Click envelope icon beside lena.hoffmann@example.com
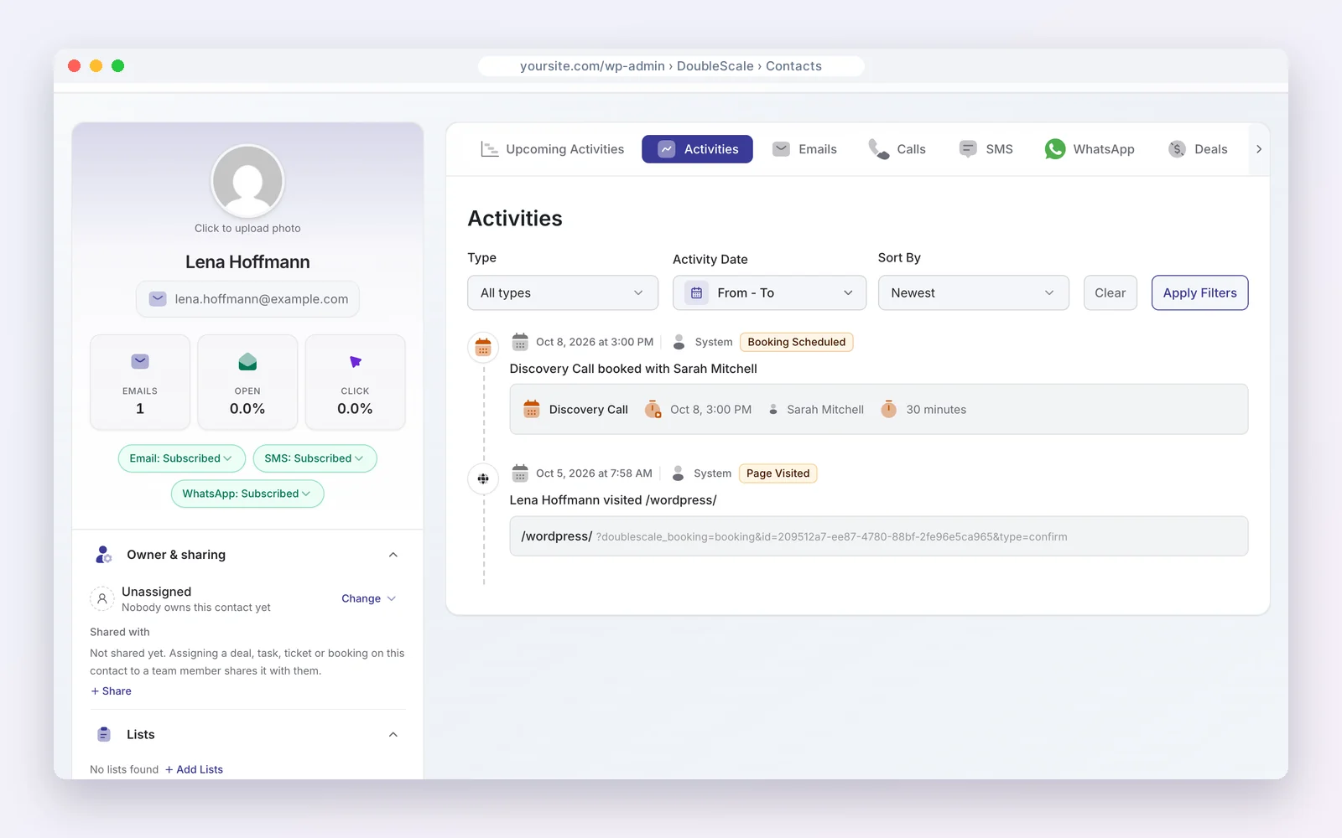The width and height of the screenshot is (1342, 838). (x=158, y=299)
